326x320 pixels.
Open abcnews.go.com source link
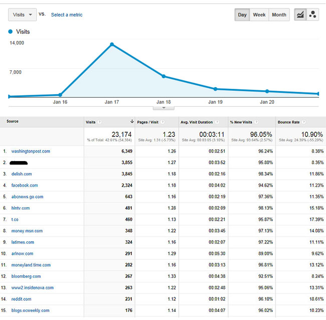pyautogui.click(x=27, y=197)
